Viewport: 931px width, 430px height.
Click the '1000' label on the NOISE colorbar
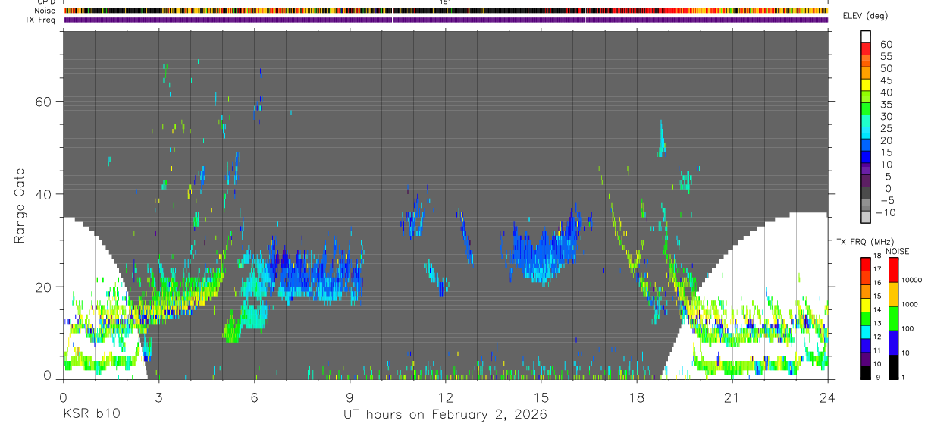coord(910,304)
